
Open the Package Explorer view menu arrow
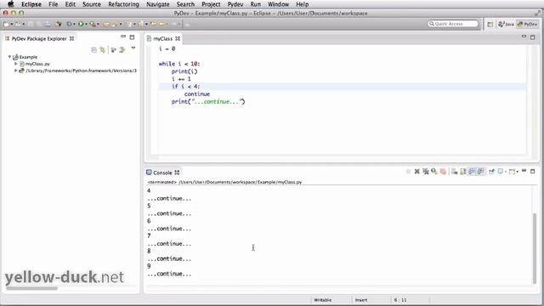tap(133, 48)
